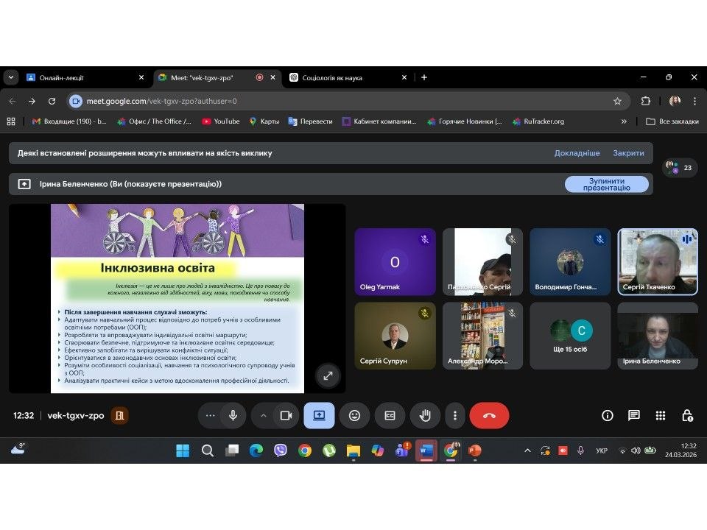Click the Зупинити презентацію button
The image size is (707, 530).
pos(606,184)
